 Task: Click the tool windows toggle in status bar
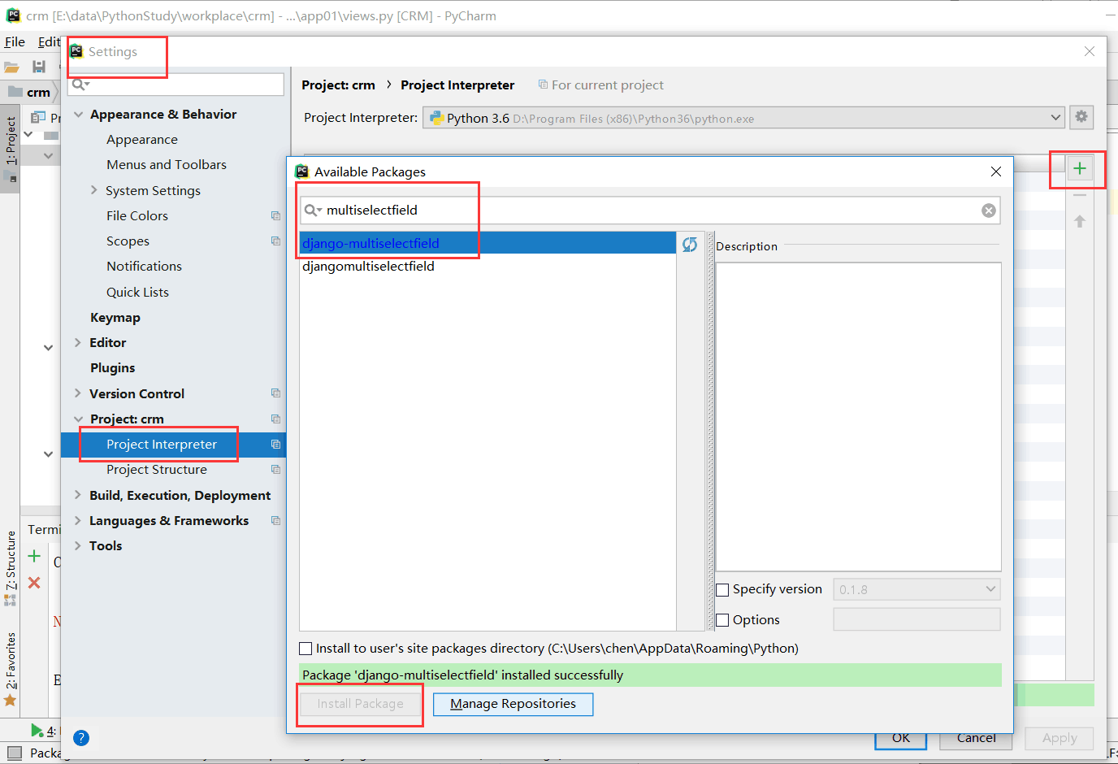[x=14, y=753]
